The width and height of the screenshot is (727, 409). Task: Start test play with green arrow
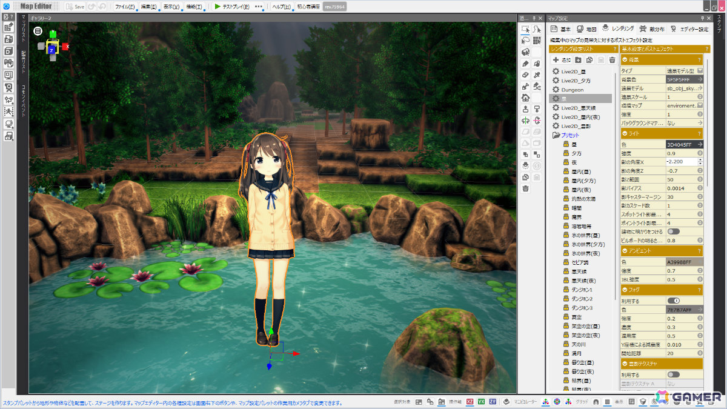click(218, 6)
